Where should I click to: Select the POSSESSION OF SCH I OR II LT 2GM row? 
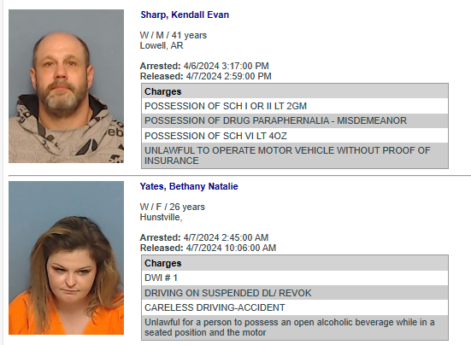point(295,106)
